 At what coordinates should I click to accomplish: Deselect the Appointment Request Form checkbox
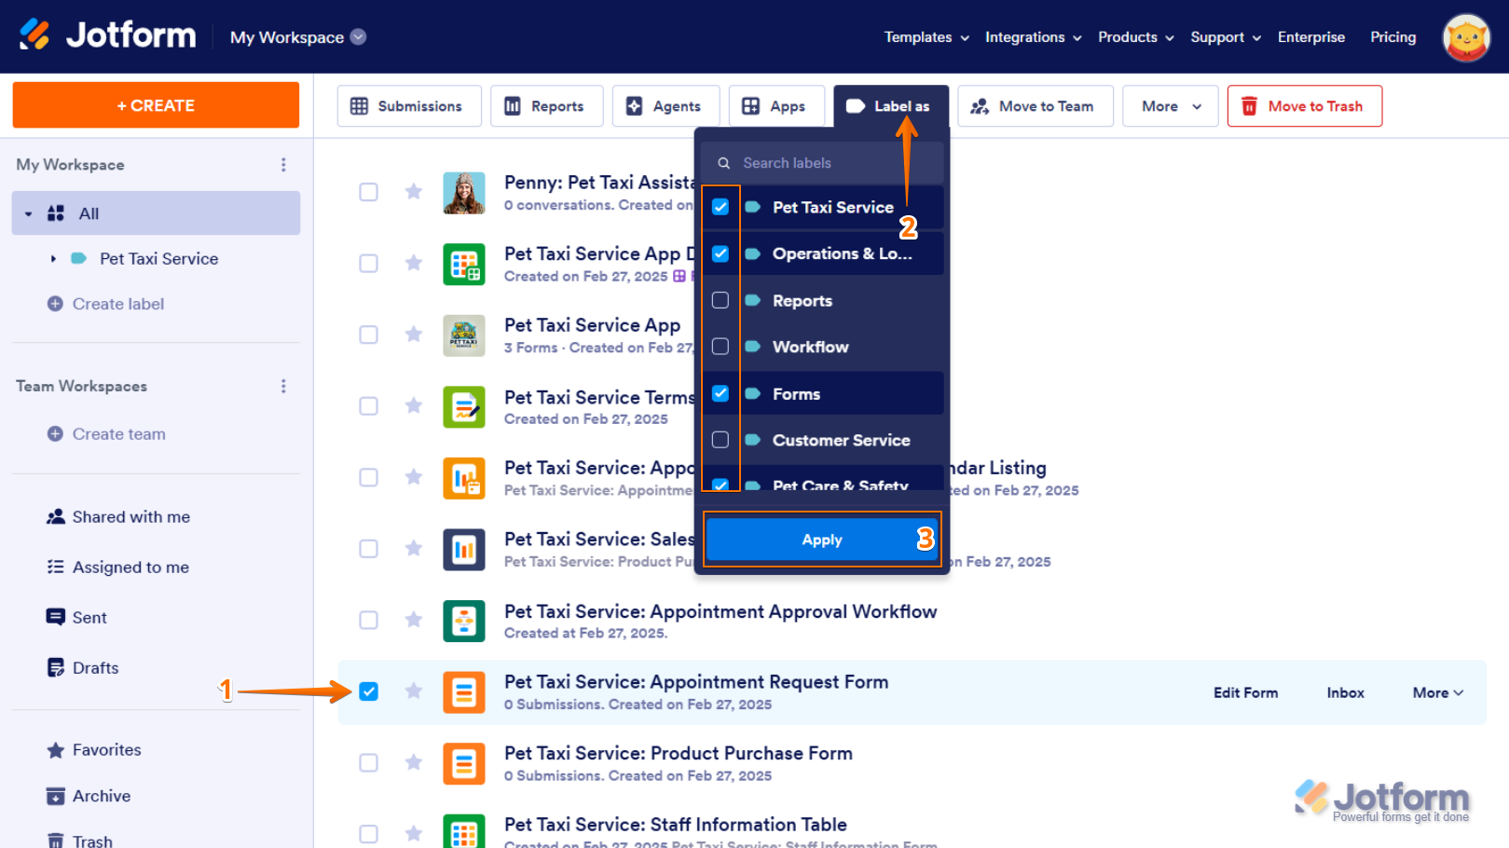tap(369, 691)
